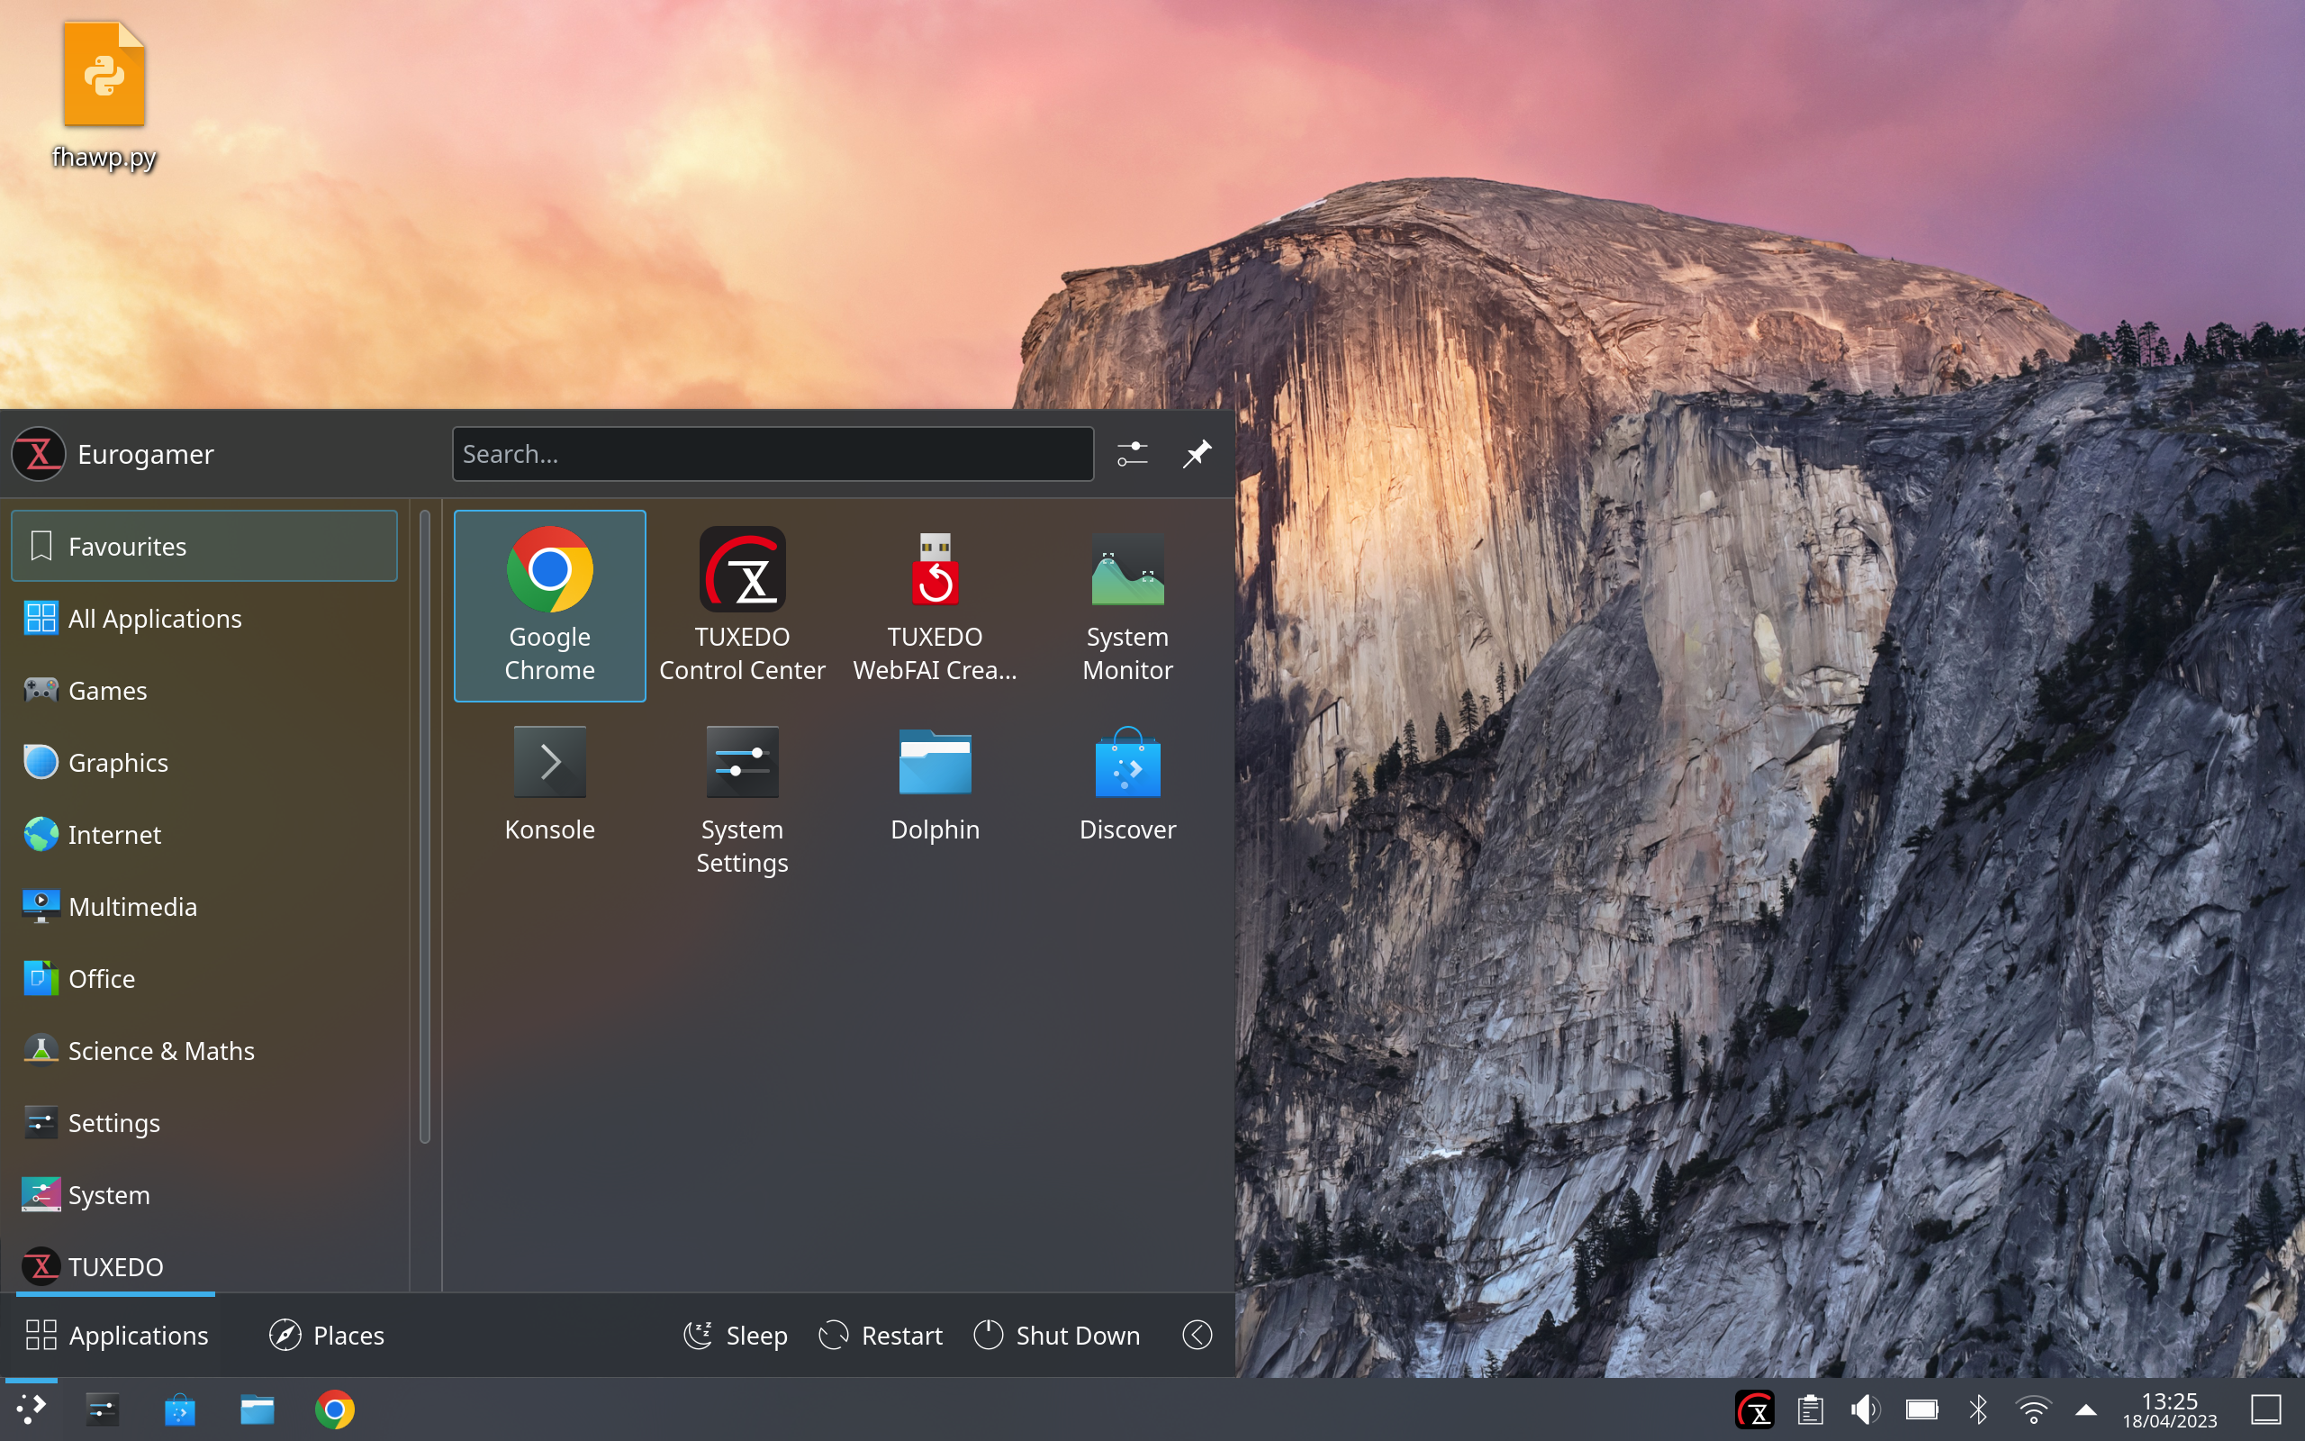The height and width of the screenshot is (1441, 2305).
Task: Launch Google Chrome from Favourites grid
Action: [x=549, y=605]
